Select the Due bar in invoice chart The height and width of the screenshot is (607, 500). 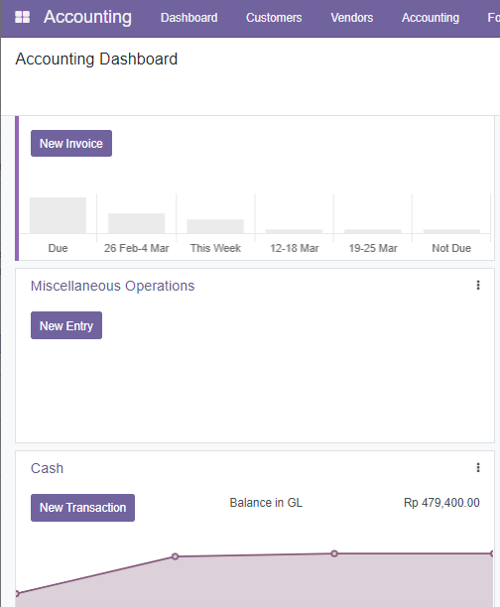pyautogui.click(x=59, y=215)
